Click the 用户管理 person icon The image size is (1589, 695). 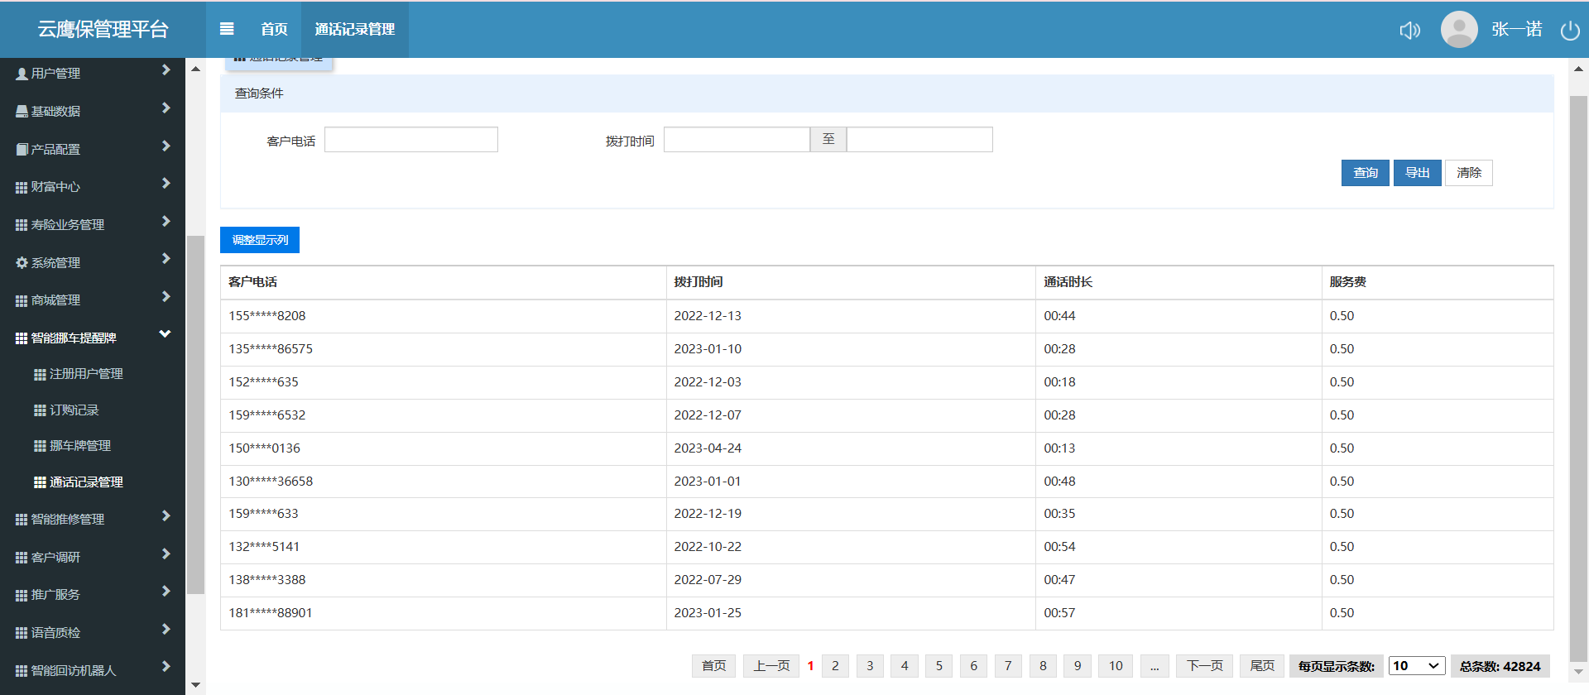(x=22, y=74)
